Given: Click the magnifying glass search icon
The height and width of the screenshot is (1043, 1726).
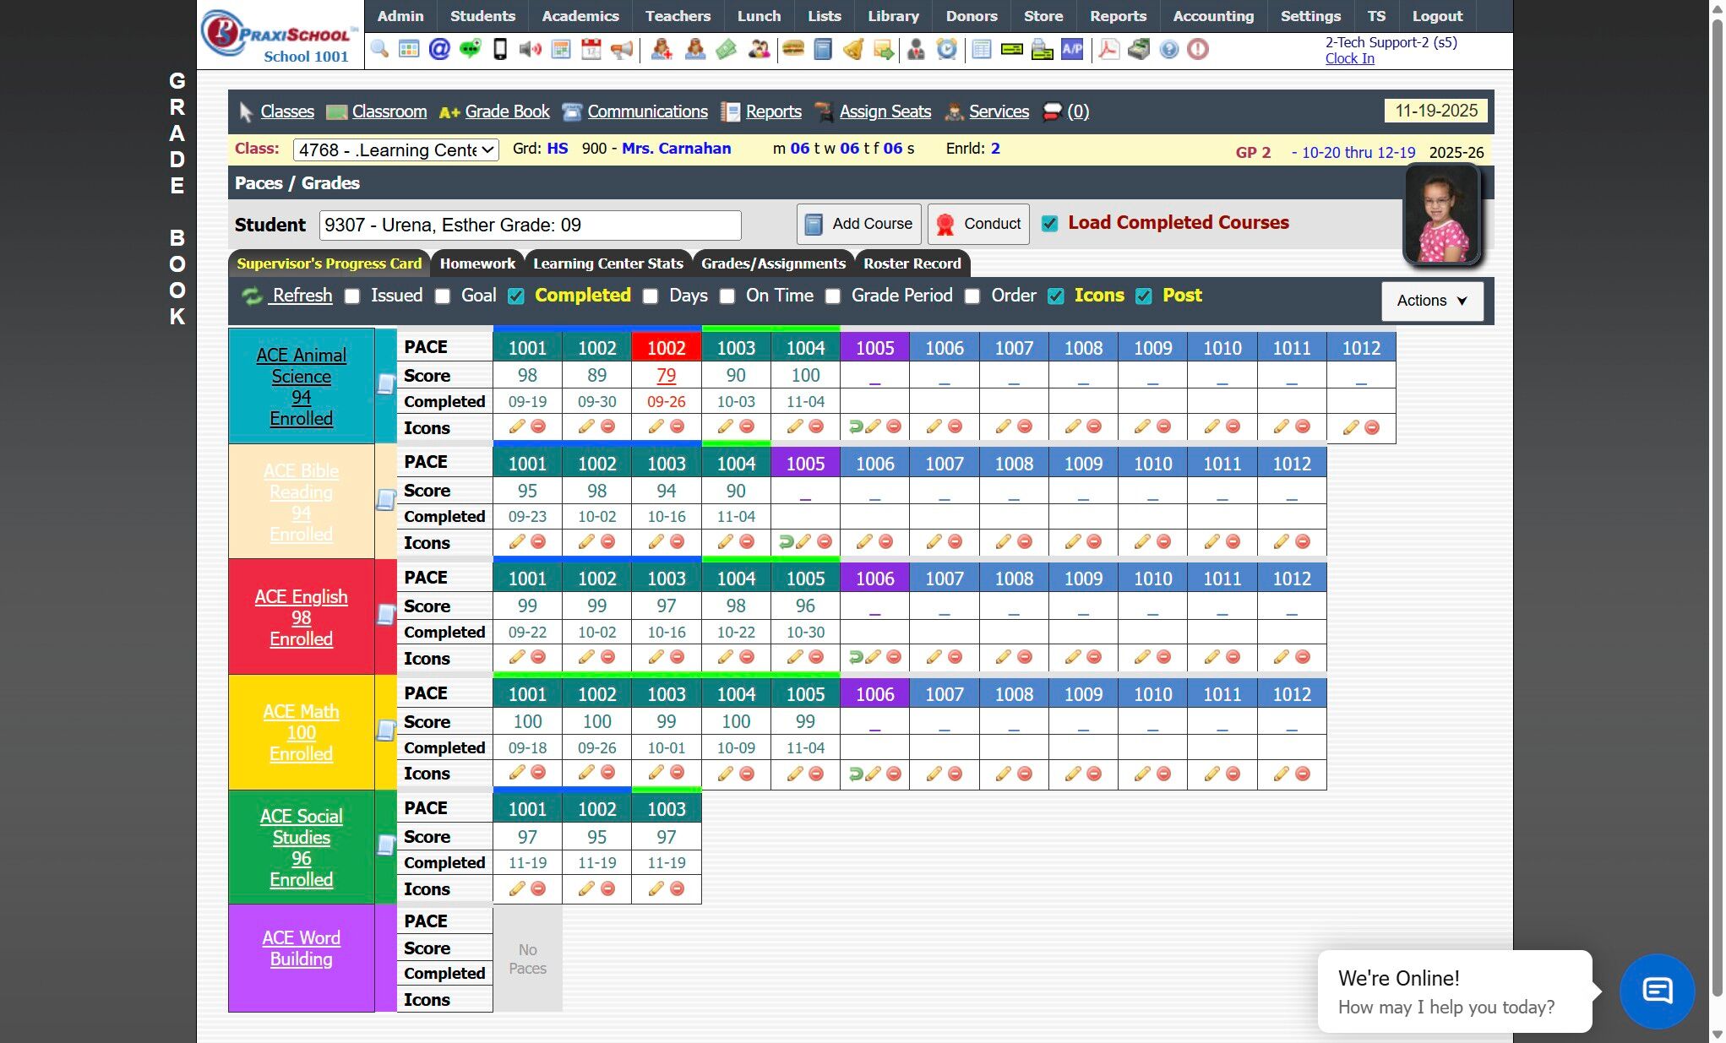Looking at the screenshot, I should (x=379, y=49).
